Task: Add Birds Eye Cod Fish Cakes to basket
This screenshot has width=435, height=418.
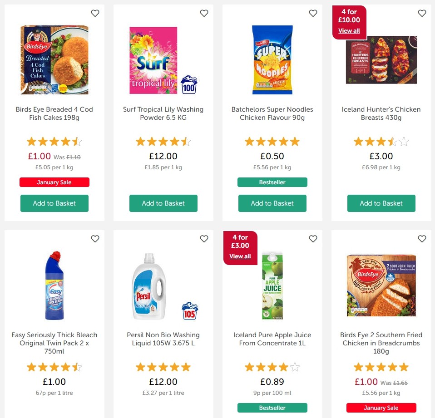Action: click(54, 203)
